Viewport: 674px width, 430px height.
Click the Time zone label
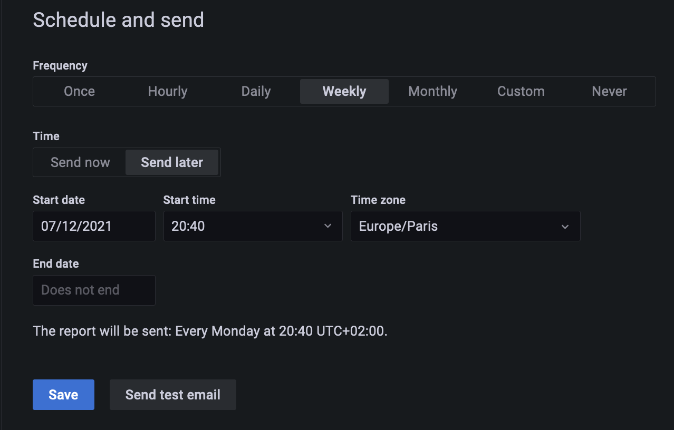point(378,200)
